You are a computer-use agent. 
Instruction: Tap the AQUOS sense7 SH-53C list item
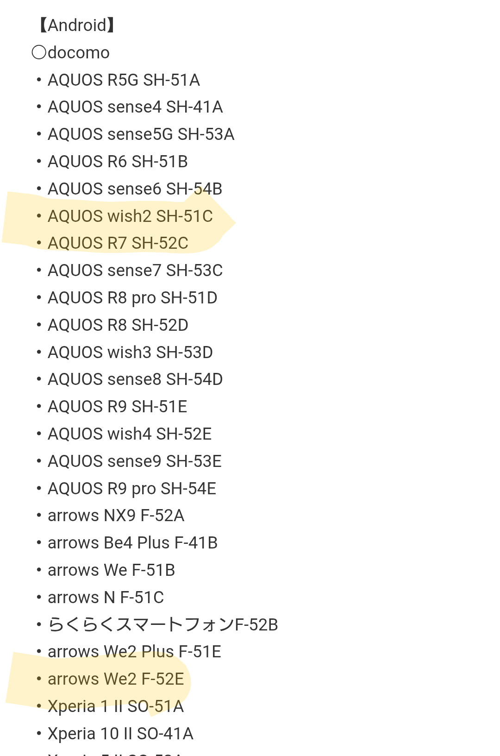135,271
